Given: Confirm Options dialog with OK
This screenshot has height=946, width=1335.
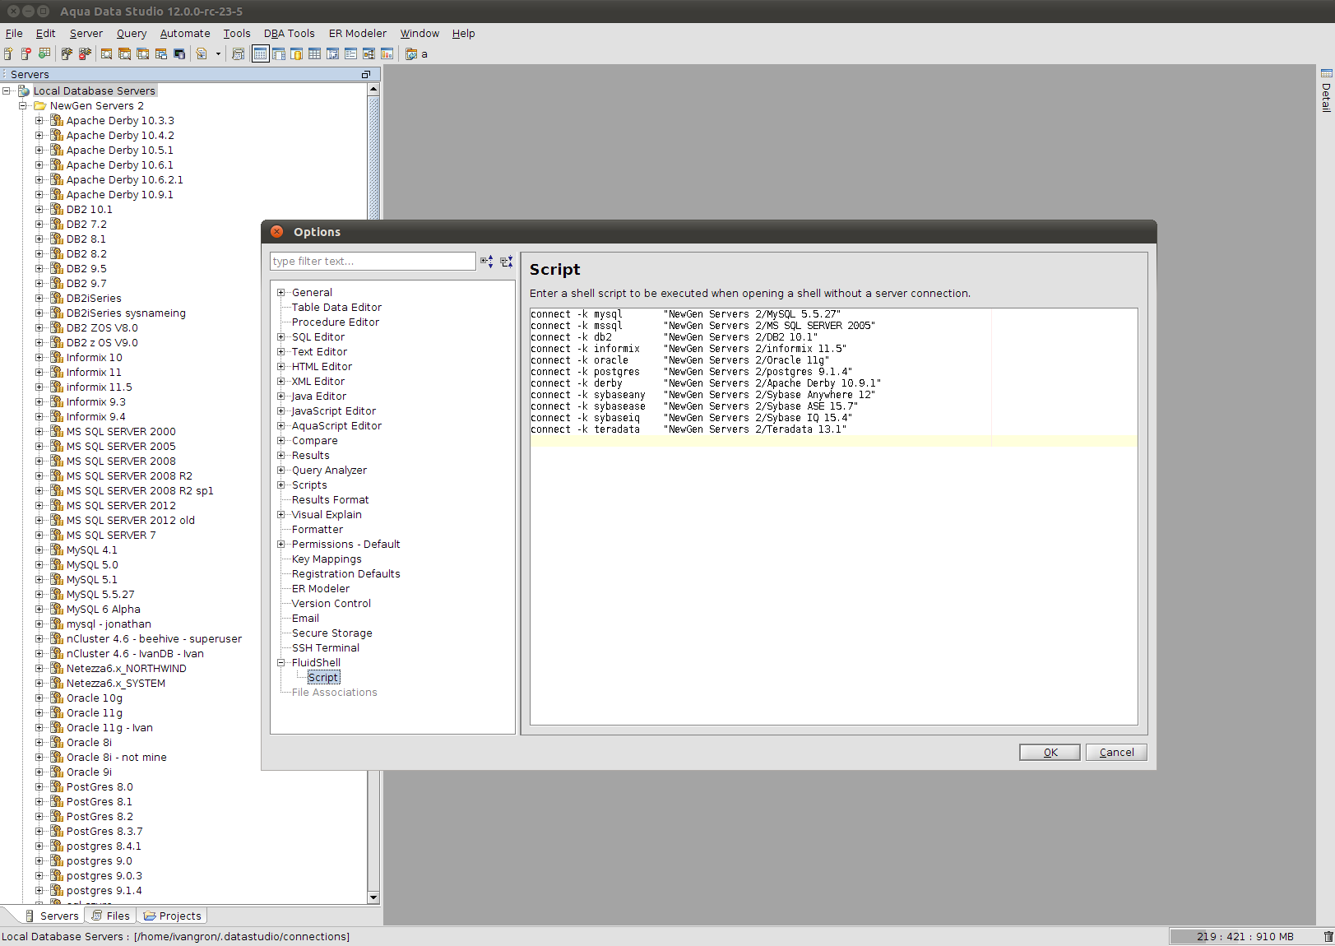Looking at the screenshot, I should coord(1050,752).
